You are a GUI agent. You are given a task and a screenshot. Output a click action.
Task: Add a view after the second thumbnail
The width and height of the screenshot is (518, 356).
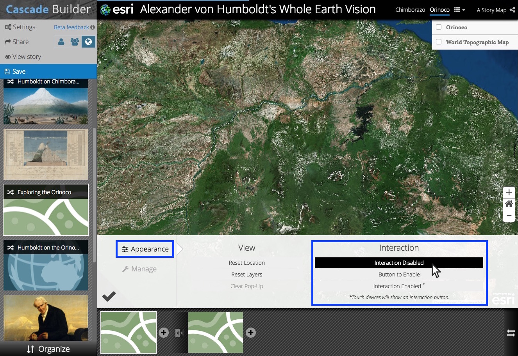(x=251, y=333)
